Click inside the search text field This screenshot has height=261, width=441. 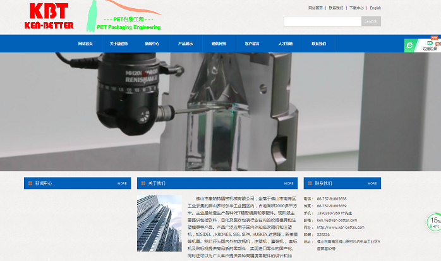click(x=322, y=21)
